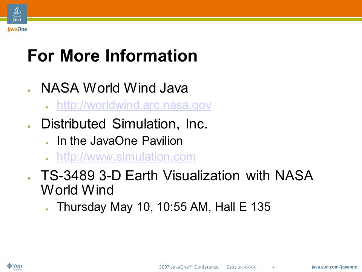Open the www.simulation.com link
The width and height of the screenshot is (362, 272).
tap(126, 157)
